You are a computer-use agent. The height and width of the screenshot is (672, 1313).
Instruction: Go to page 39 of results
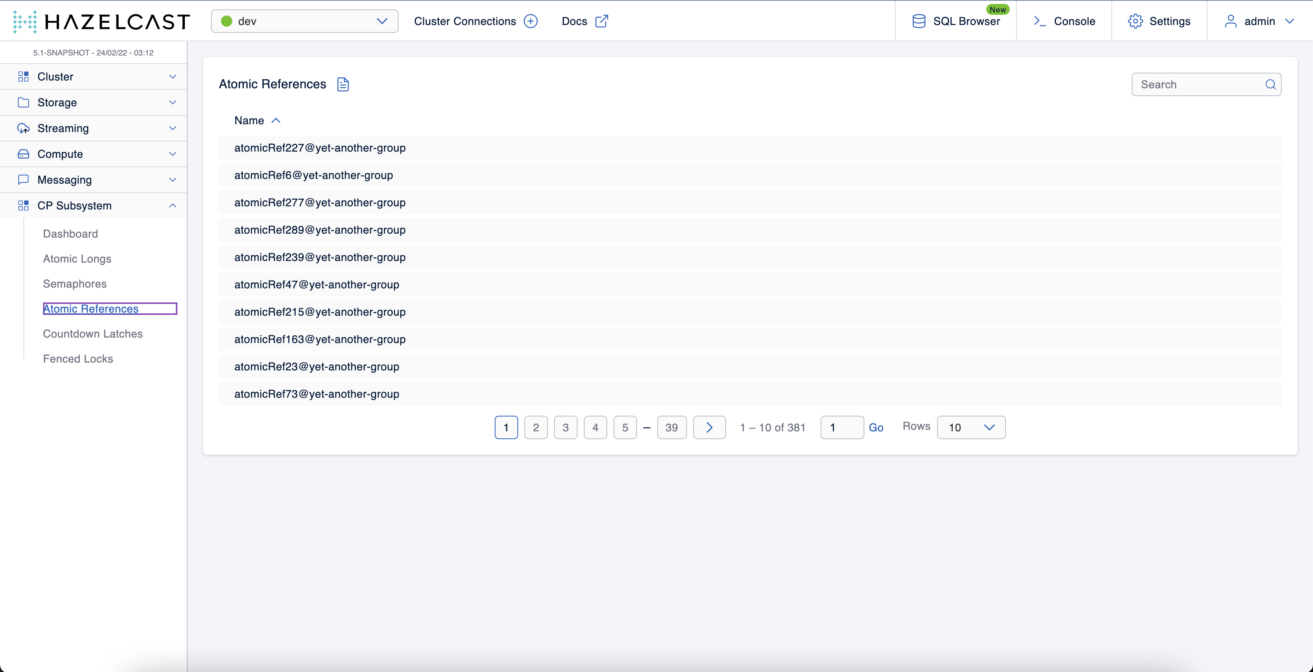pyautogui.click(x=671, y=427)
